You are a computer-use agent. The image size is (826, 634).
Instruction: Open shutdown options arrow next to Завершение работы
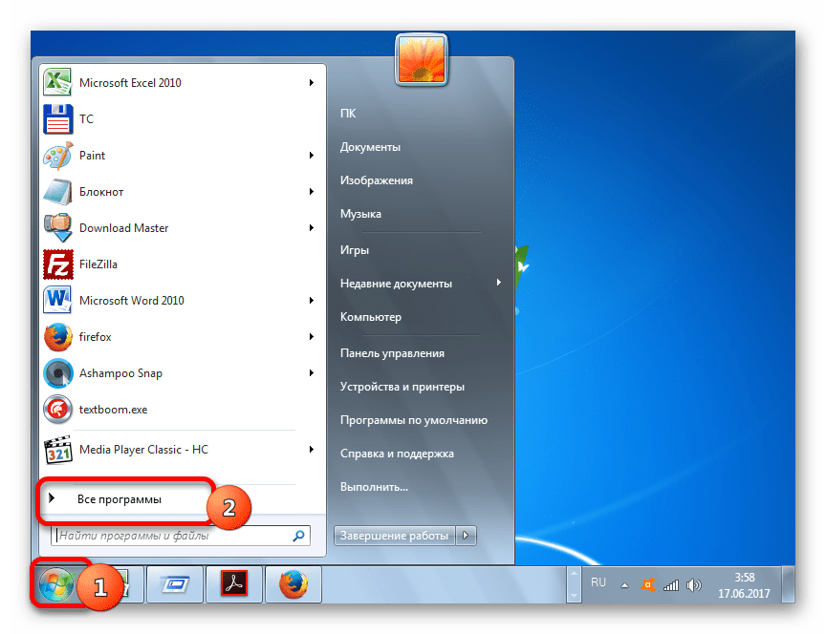(x=466, y=536)
